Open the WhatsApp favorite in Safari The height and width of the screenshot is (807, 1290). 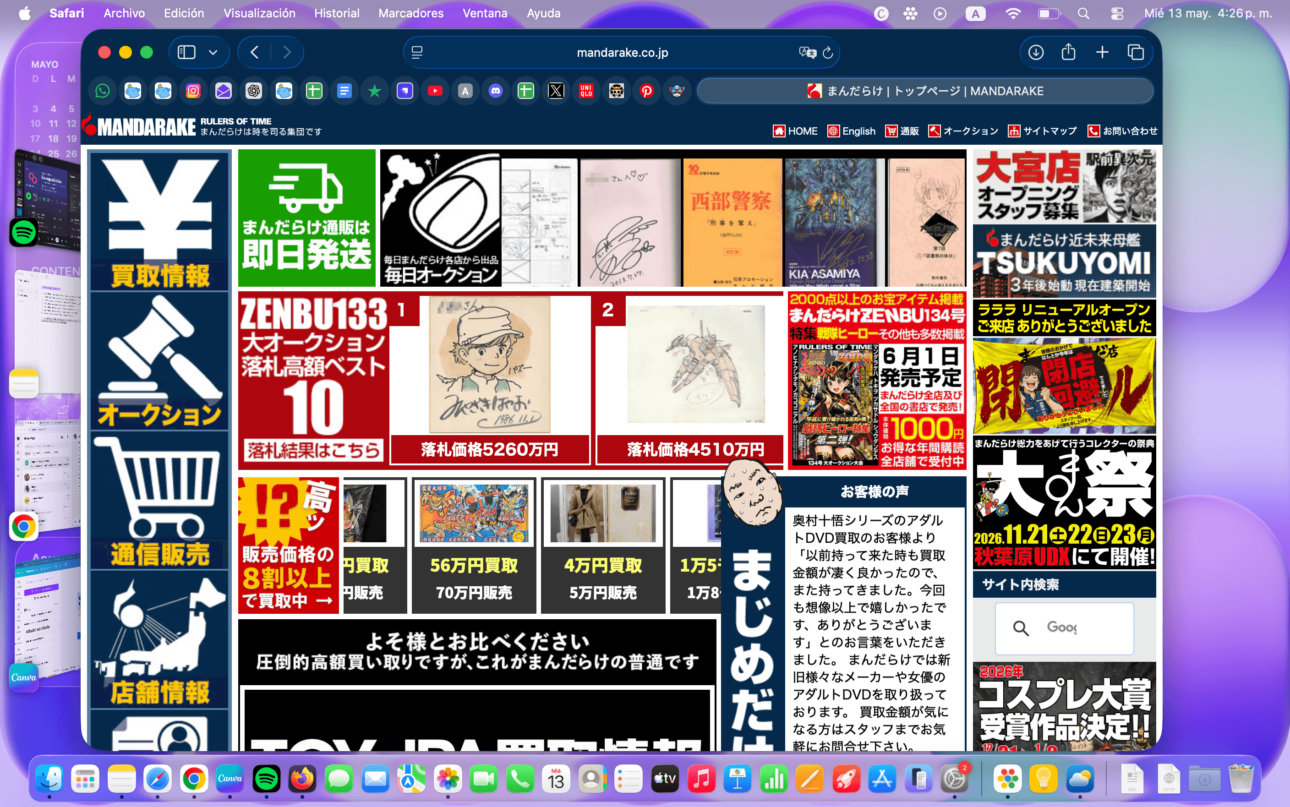point(103,91)
